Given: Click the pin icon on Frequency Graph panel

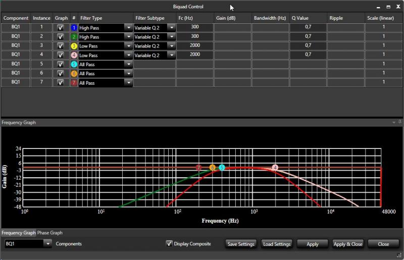Looking at the screenshot, I should coord(399,122).
